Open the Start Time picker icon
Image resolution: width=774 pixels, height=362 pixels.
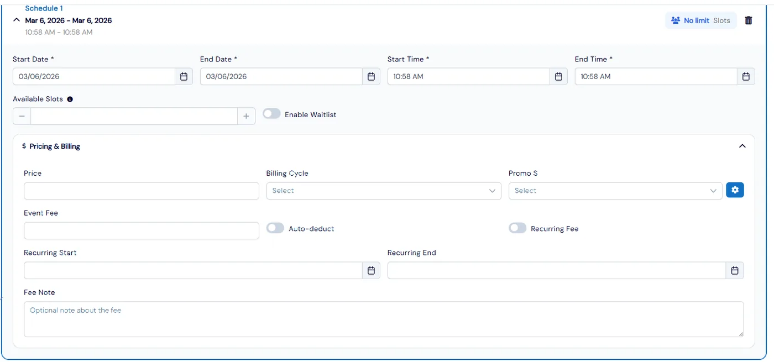[x=559, y=76]
